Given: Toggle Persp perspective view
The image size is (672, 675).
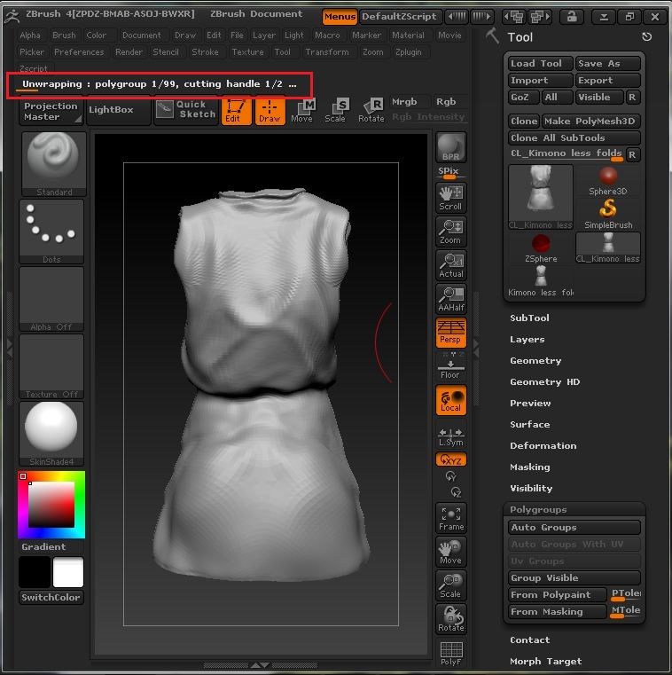Looking at the screenshot, I should [451, 333].
